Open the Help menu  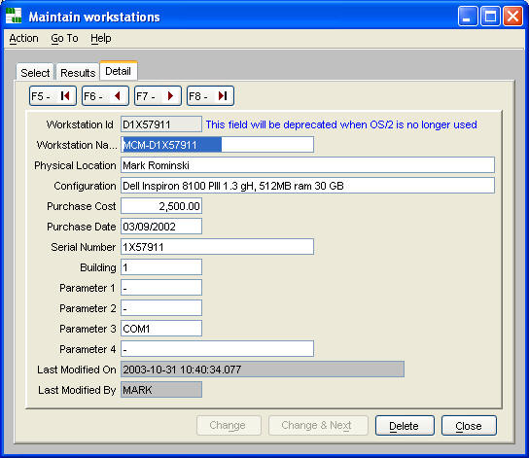point(100,39)
